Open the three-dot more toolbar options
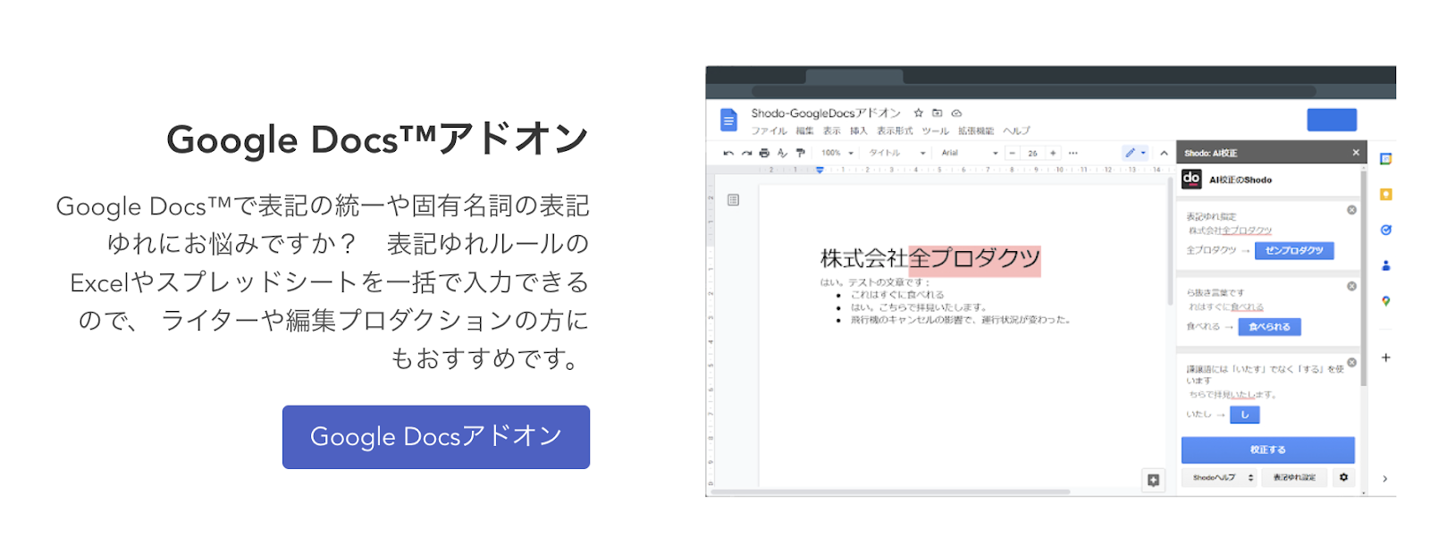This screenshot has height=537, width=1430. point(1073,153)
